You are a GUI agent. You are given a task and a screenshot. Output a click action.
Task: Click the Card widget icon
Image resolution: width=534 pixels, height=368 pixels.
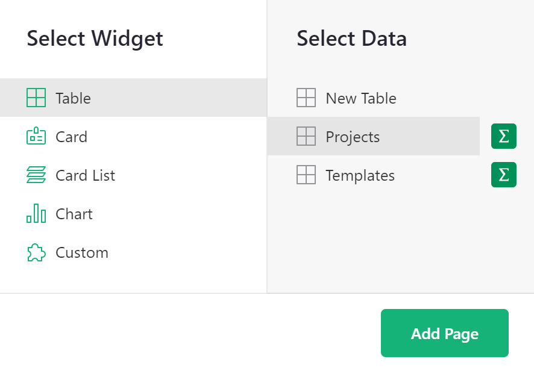coord(36,137)
